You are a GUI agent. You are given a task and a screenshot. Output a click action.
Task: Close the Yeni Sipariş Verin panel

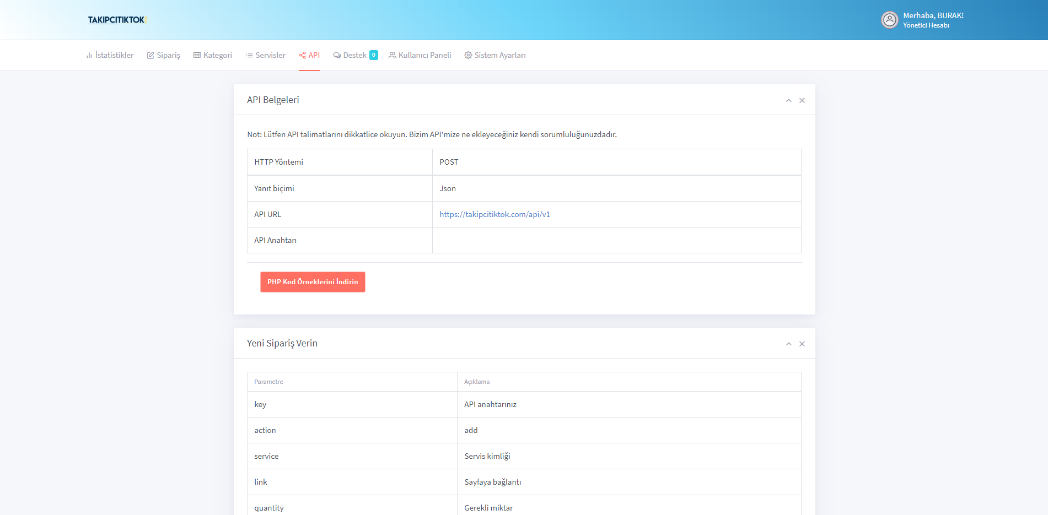point(802,344)
